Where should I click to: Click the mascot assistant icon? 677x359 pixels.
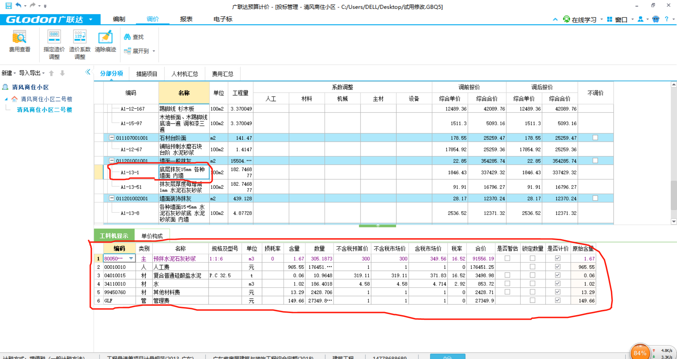click(x=656, y=19)
